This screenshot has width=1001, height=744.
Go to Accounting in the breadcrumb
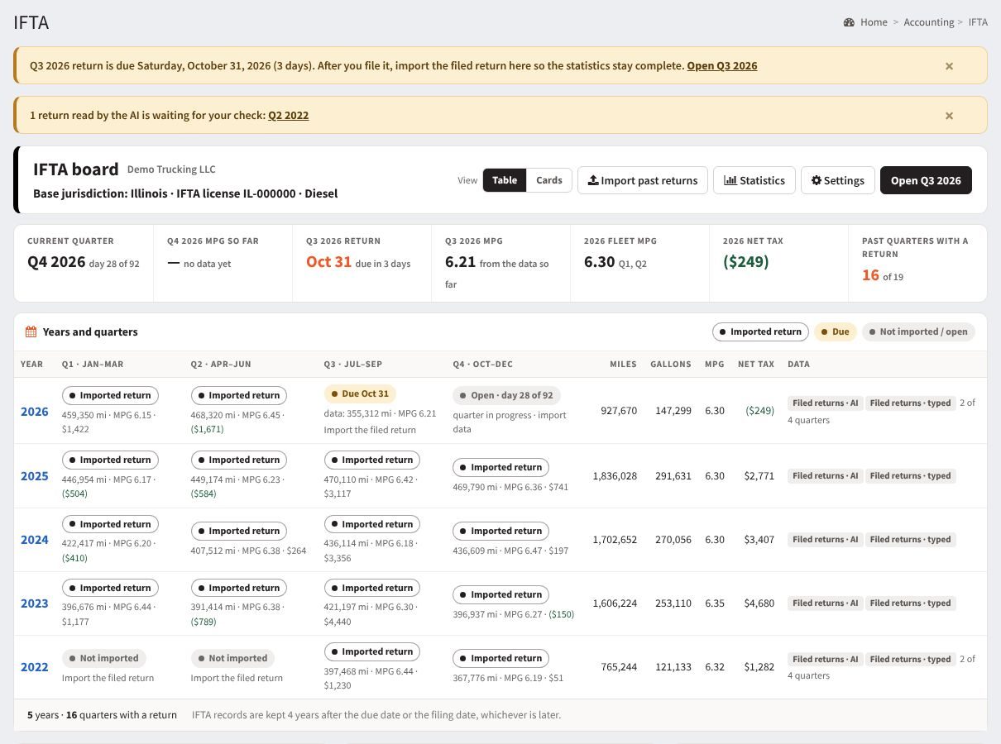(x=929, y=22)
